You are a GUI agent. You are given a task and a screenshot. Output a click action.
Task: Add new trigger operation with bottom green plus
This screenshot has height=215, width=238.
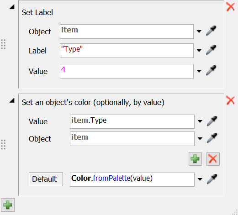(8, 205)
